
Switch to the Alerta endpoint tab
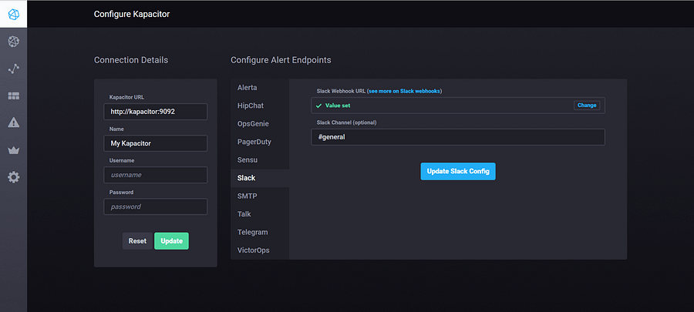(x=248, y=88)
